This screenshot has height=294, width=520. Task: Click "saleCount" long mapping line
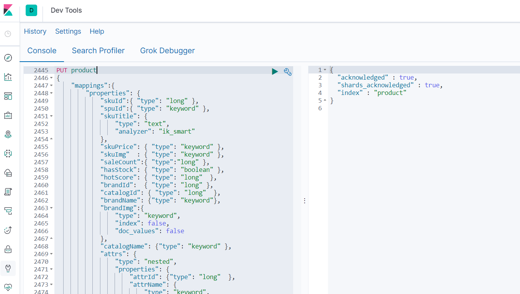point(155,162)
